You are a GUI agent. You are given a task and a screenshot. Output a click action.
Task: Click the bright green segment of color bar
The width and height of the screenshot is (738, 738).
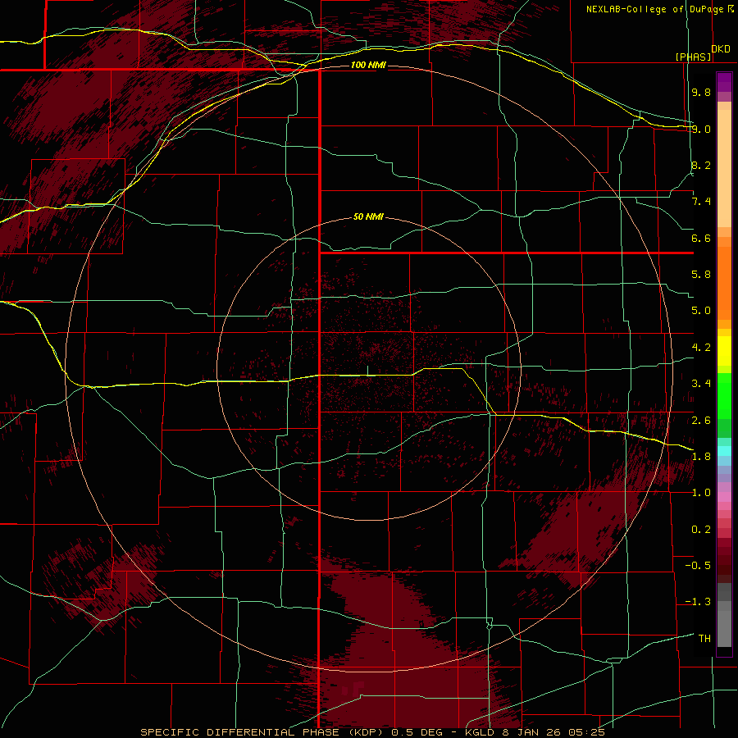tap(724, 396)
